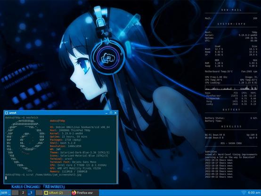The width and height of the screenshot is (261, 196).
Task: Click the dekks@T60p header in neofetch
Action: [x=57, y=121]
